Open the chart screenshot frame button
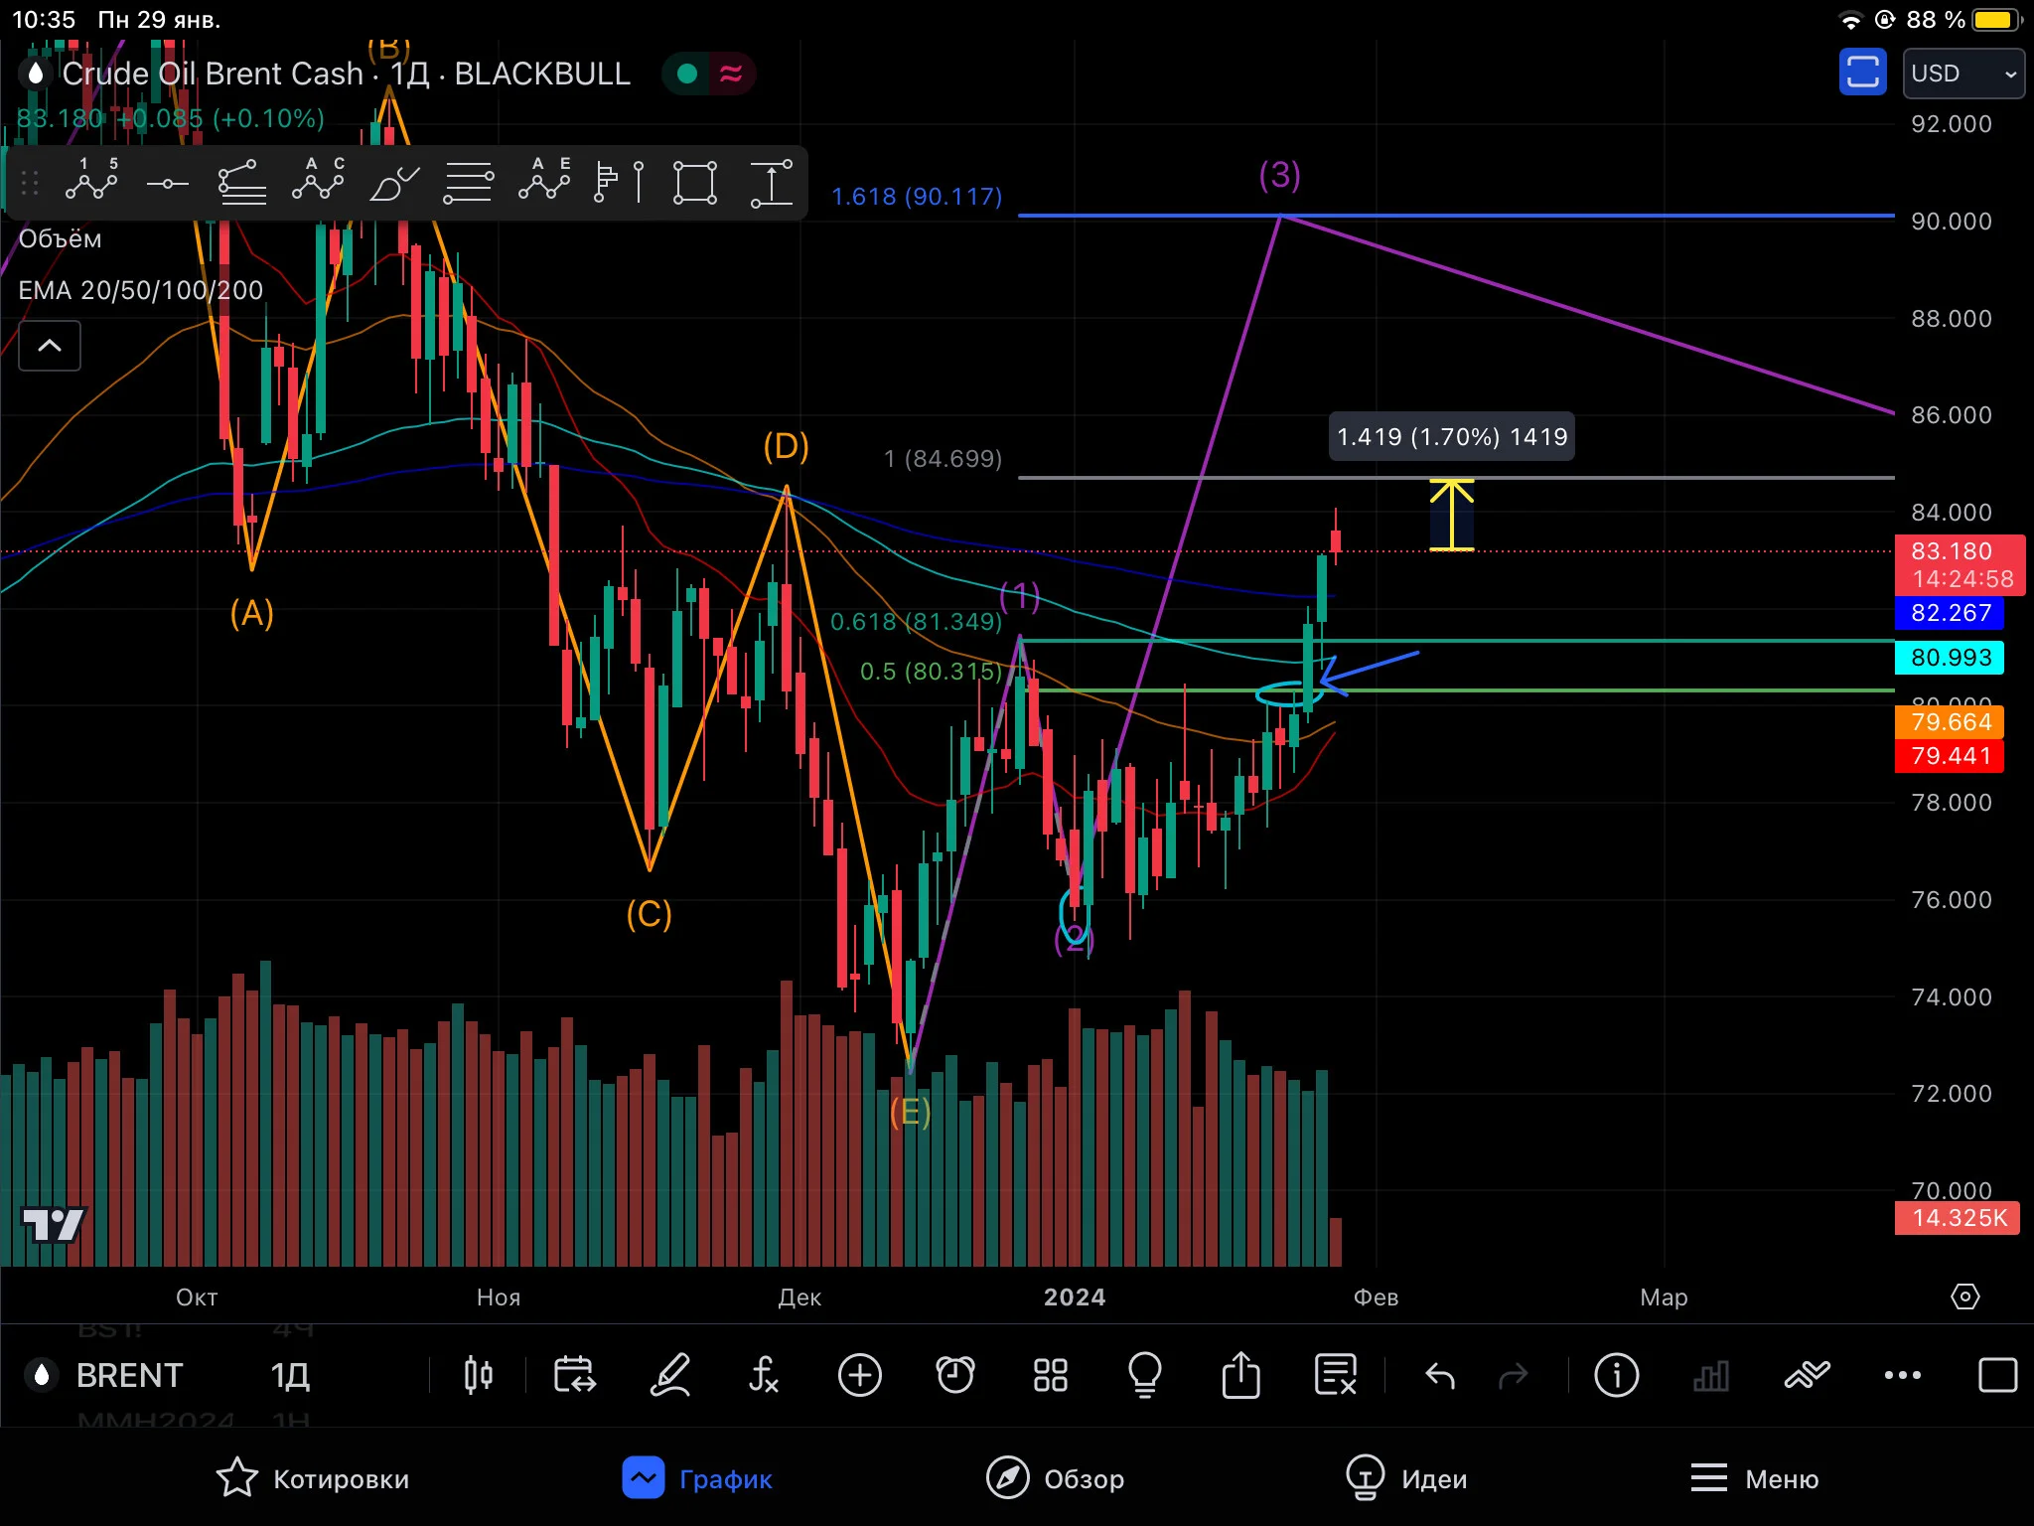The image size is (2034, 1526). pyautogui.click(x=1862, y=73)
